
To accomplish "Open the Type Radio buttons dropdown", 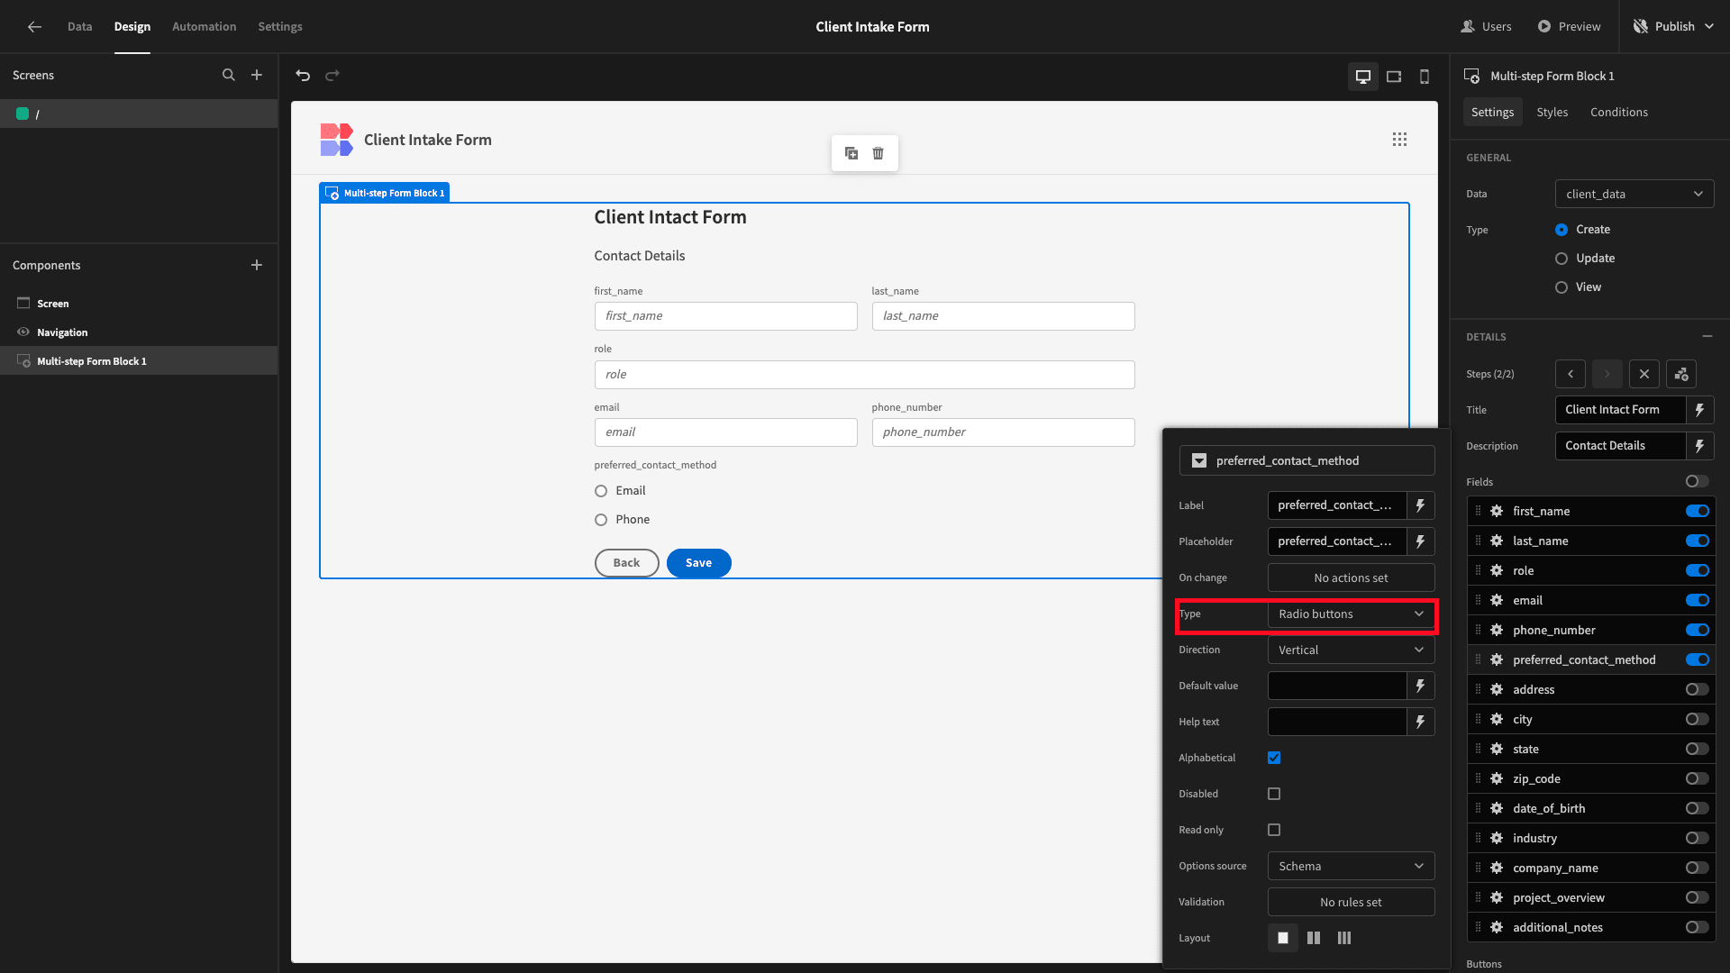I will tap(1351, 614).
